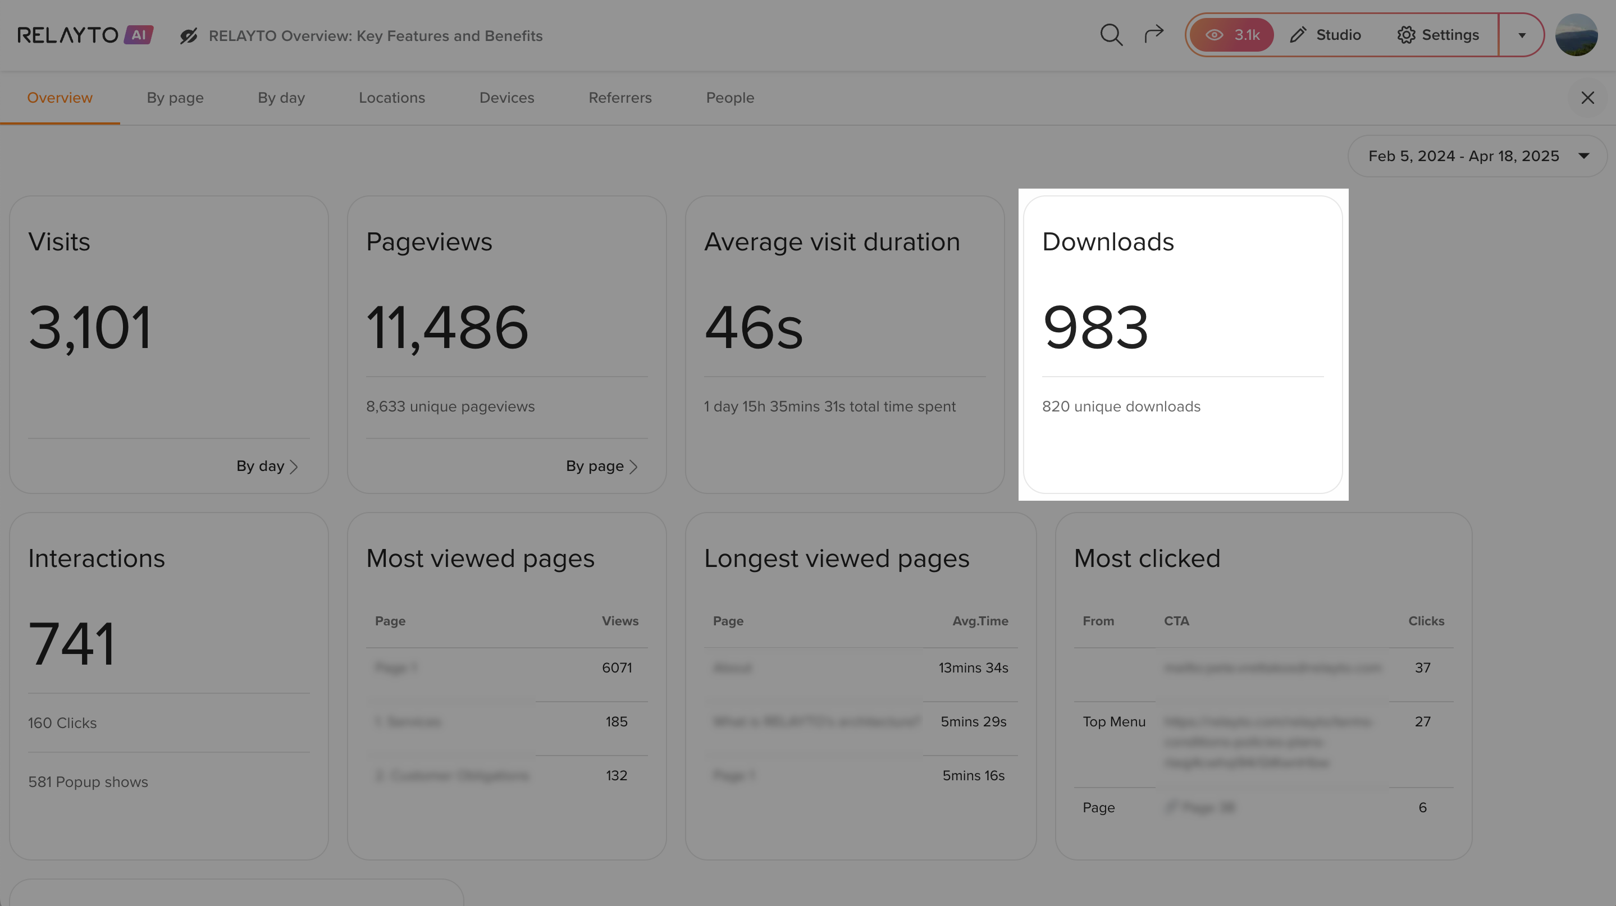Viewport: 1616px width, 906px height.
Task: Click the 3,101 visits value
Action: coord(90,327)
